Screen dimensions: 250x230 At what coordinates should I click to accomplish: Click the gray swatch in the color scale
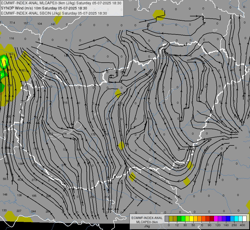pos(167,218)
